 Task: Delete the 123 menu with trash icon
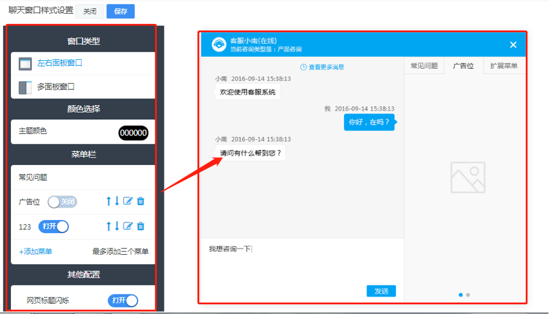point(141,226)
